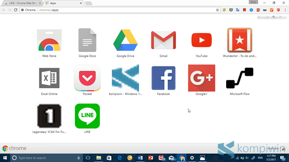Launch the Pocket app
Image resolution: width=289 pixels, height=162 pixels.
[88, 78]
